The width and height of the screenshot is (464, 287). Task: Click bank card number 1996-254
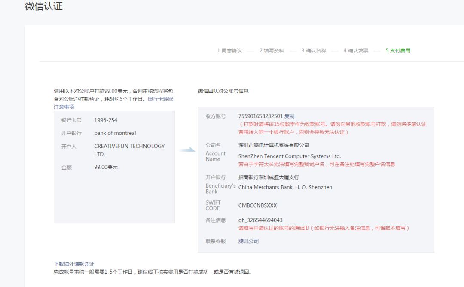pos(106,120)
